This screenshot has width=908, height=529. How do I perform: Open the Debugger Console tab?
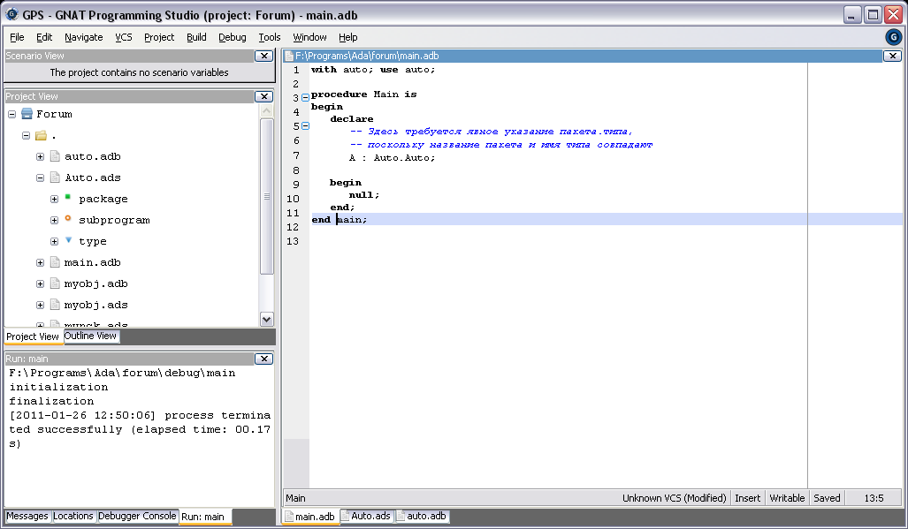[x=137, y=516]
